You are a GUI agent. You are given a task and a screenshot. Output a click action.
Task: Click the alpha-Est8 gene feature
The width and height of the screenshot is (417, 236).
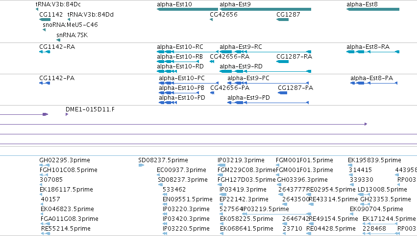(x=373, y=9)
